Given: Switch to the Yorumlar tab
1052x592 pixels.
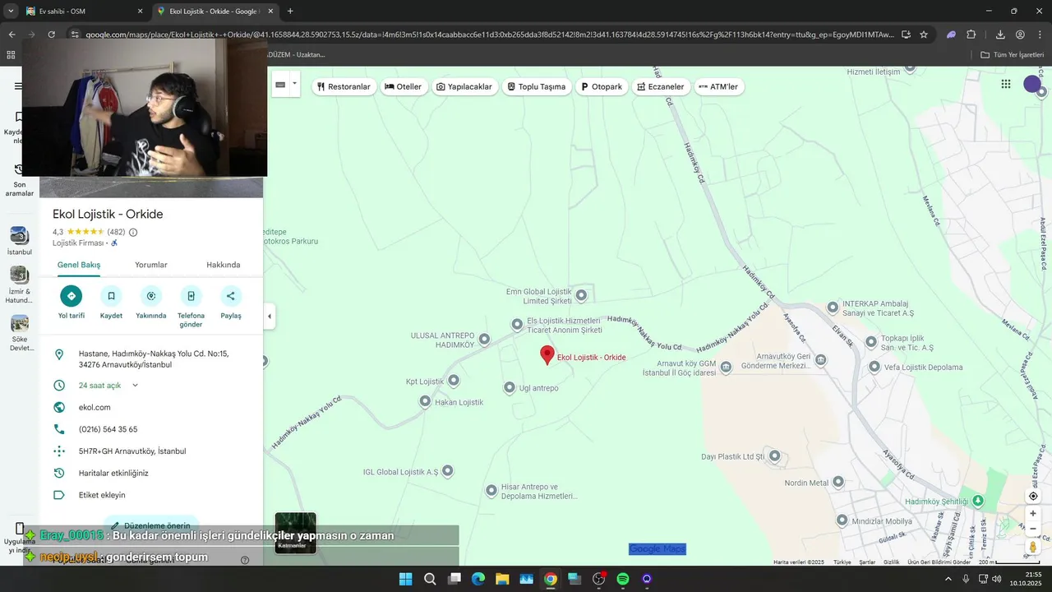Looking at the screenshot, I should [151, 265].
